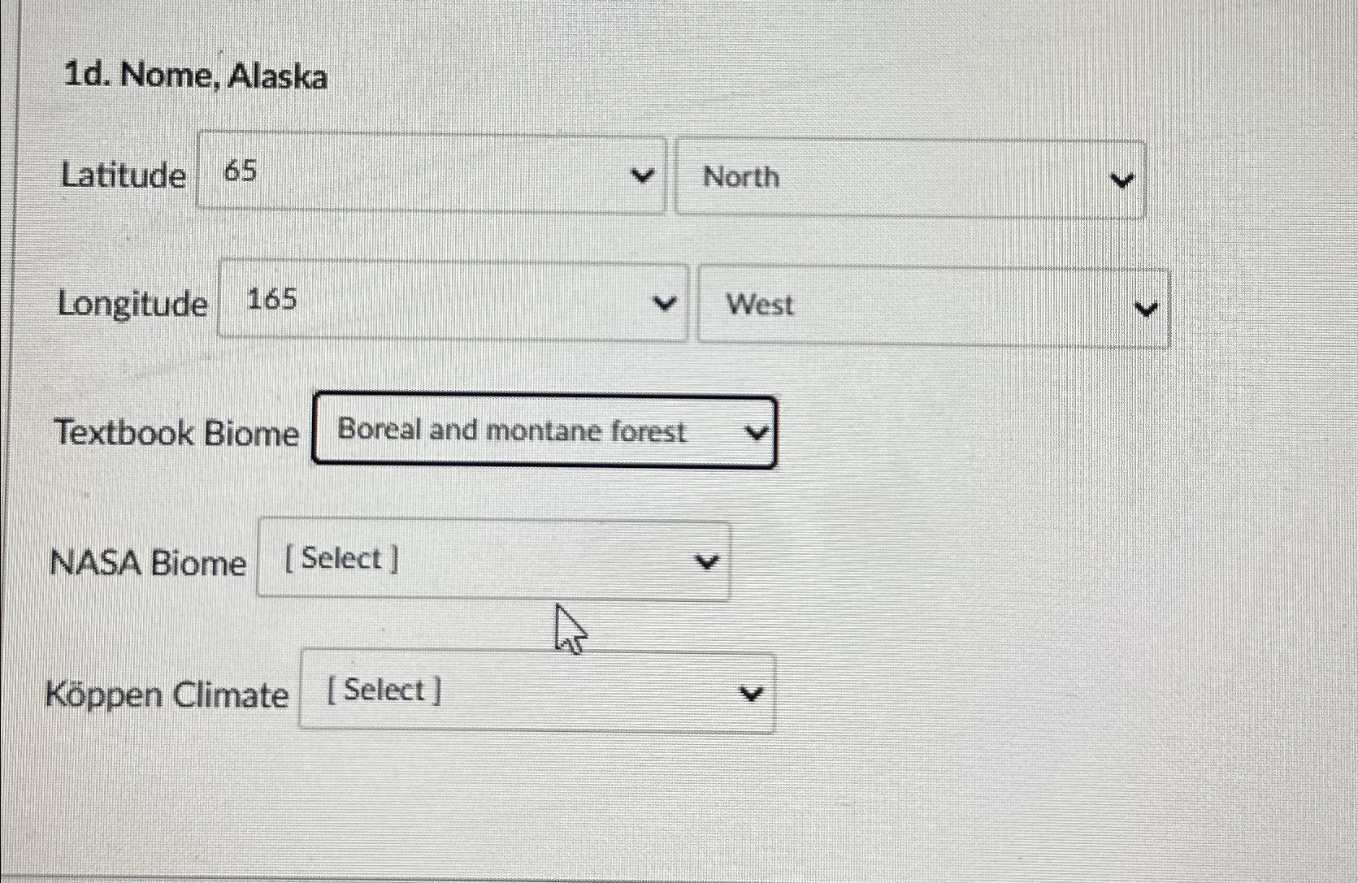Click the chevron on the Latitude dropdown
1358x883 pixels.
641,176
